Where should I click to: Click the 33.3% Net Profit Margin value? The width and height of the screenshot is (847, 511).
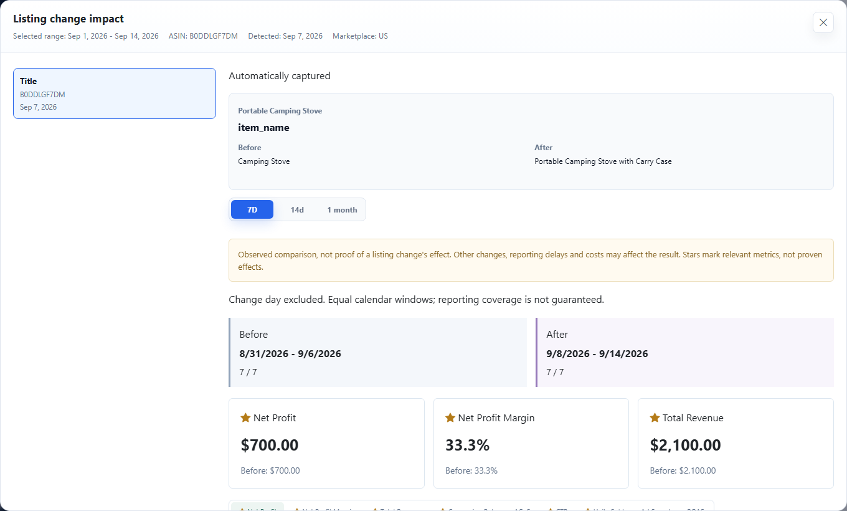pyautogui.click(x=468, y=445)
